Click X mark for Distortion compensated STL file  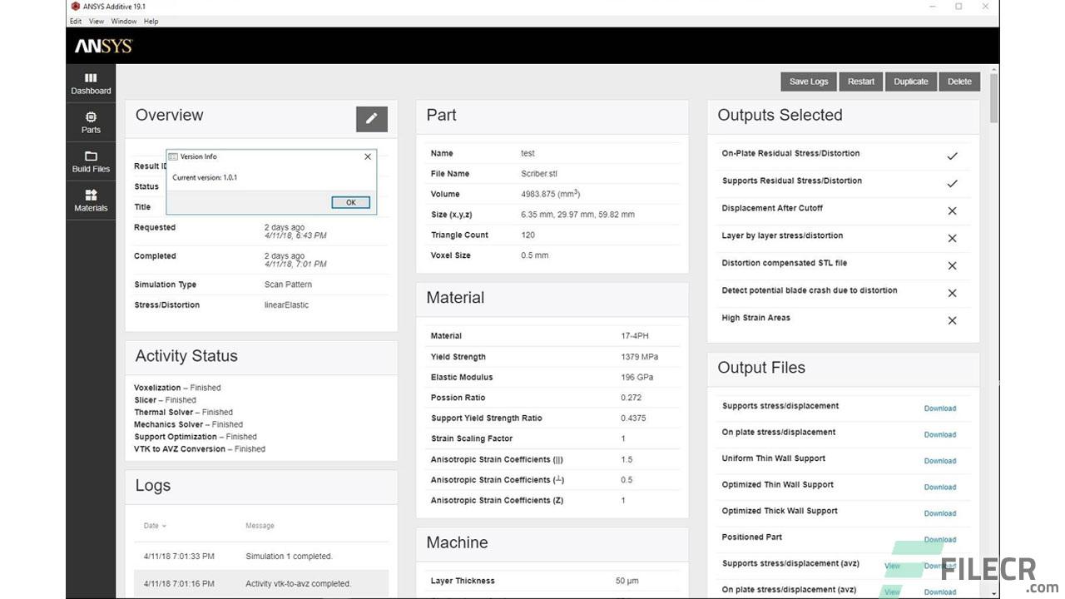pyautogui.click(x=953, y=265)
